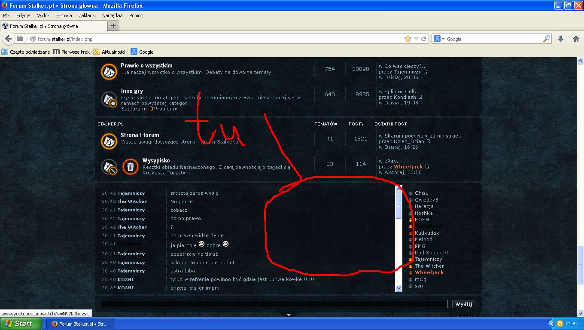
Task: Open the Downloads arrow in the toolbar
Action: (560, 39)
